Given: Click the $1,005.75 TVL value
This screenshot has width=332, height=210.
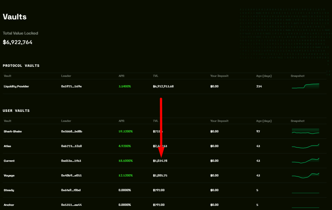Looking at the screenshot, I should click(160, 176).
